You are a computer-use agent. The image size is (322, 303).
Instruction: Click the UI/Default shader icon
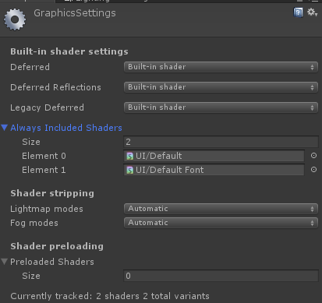tap(129, 156)
